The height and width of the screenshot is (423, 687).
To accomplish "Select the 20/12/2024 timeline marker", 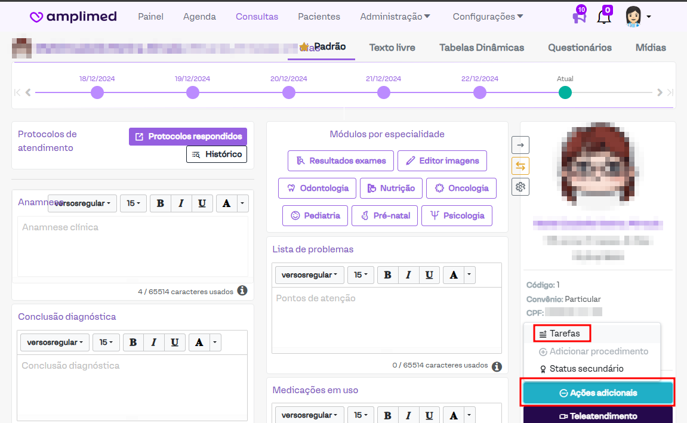I will [288, 92].
